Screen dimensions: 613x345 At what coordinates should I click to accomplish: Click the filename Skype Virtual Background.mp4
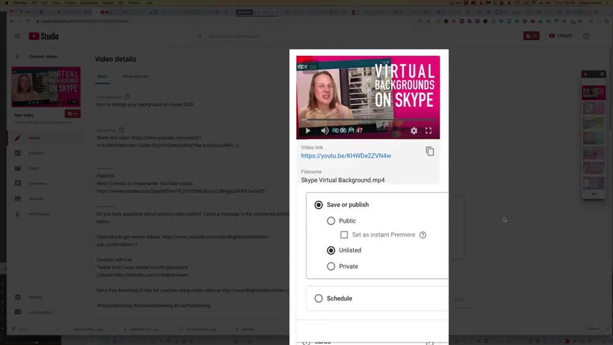343,180
